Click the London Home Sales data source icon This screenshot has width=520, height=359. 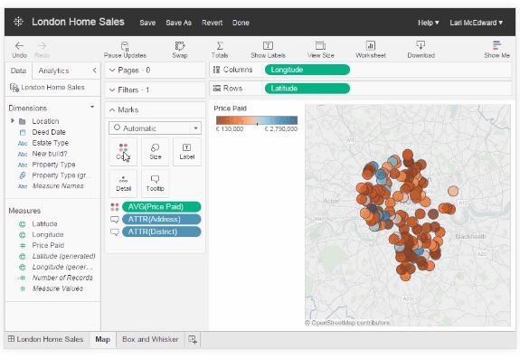[x=14, y=88]
